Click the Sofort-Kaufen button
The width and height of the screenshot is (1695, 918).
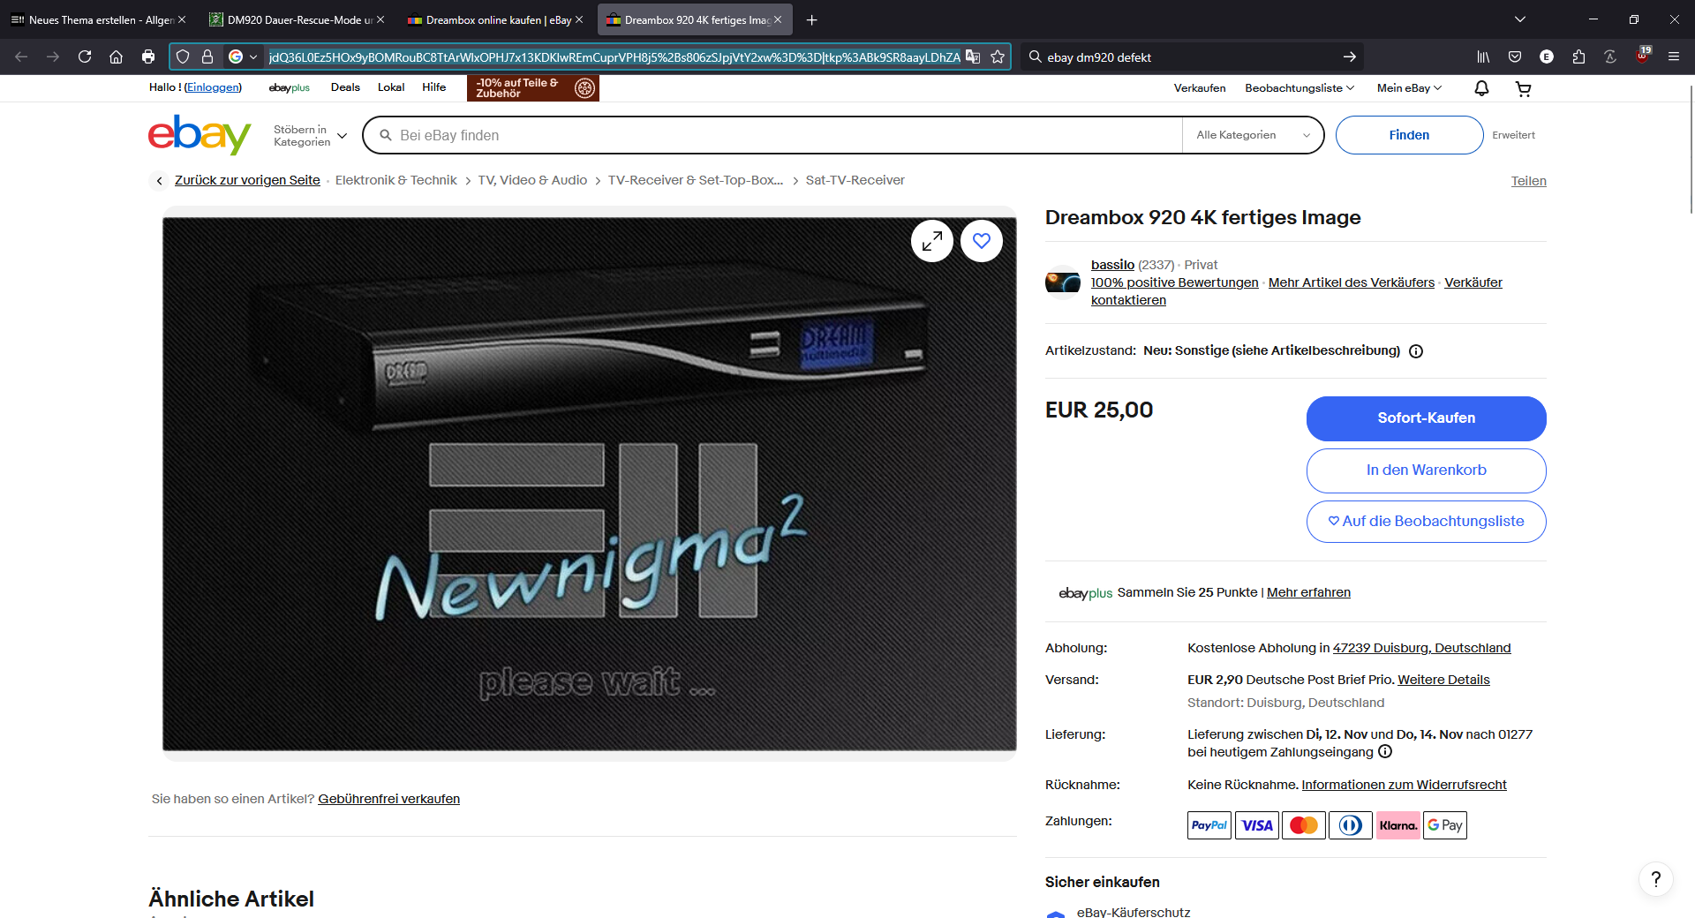click(1427, 418)
